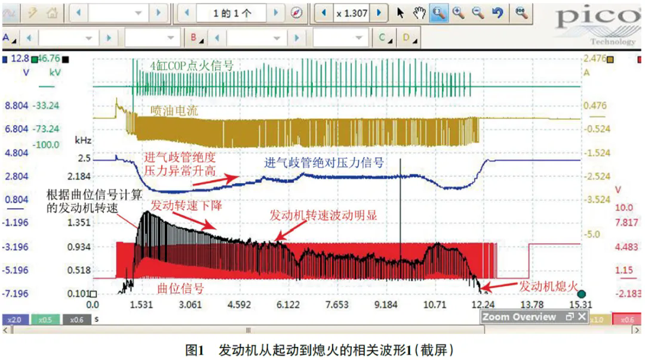Click the scrollbar right arrow
The height and width of the screenshot is (360, 645).
point(637,330)
